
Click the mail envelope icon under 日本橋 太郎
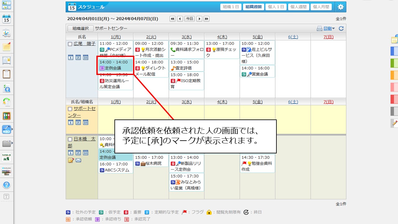pos(78,160)
